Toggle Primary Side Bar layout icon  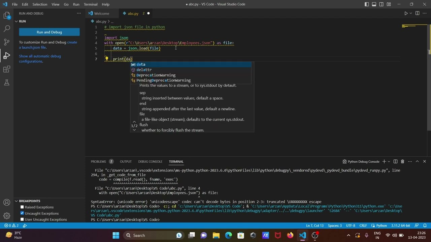point(367,4)
